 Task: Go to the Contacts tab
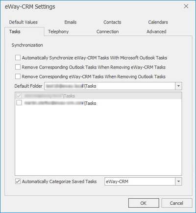coord(112,22)
